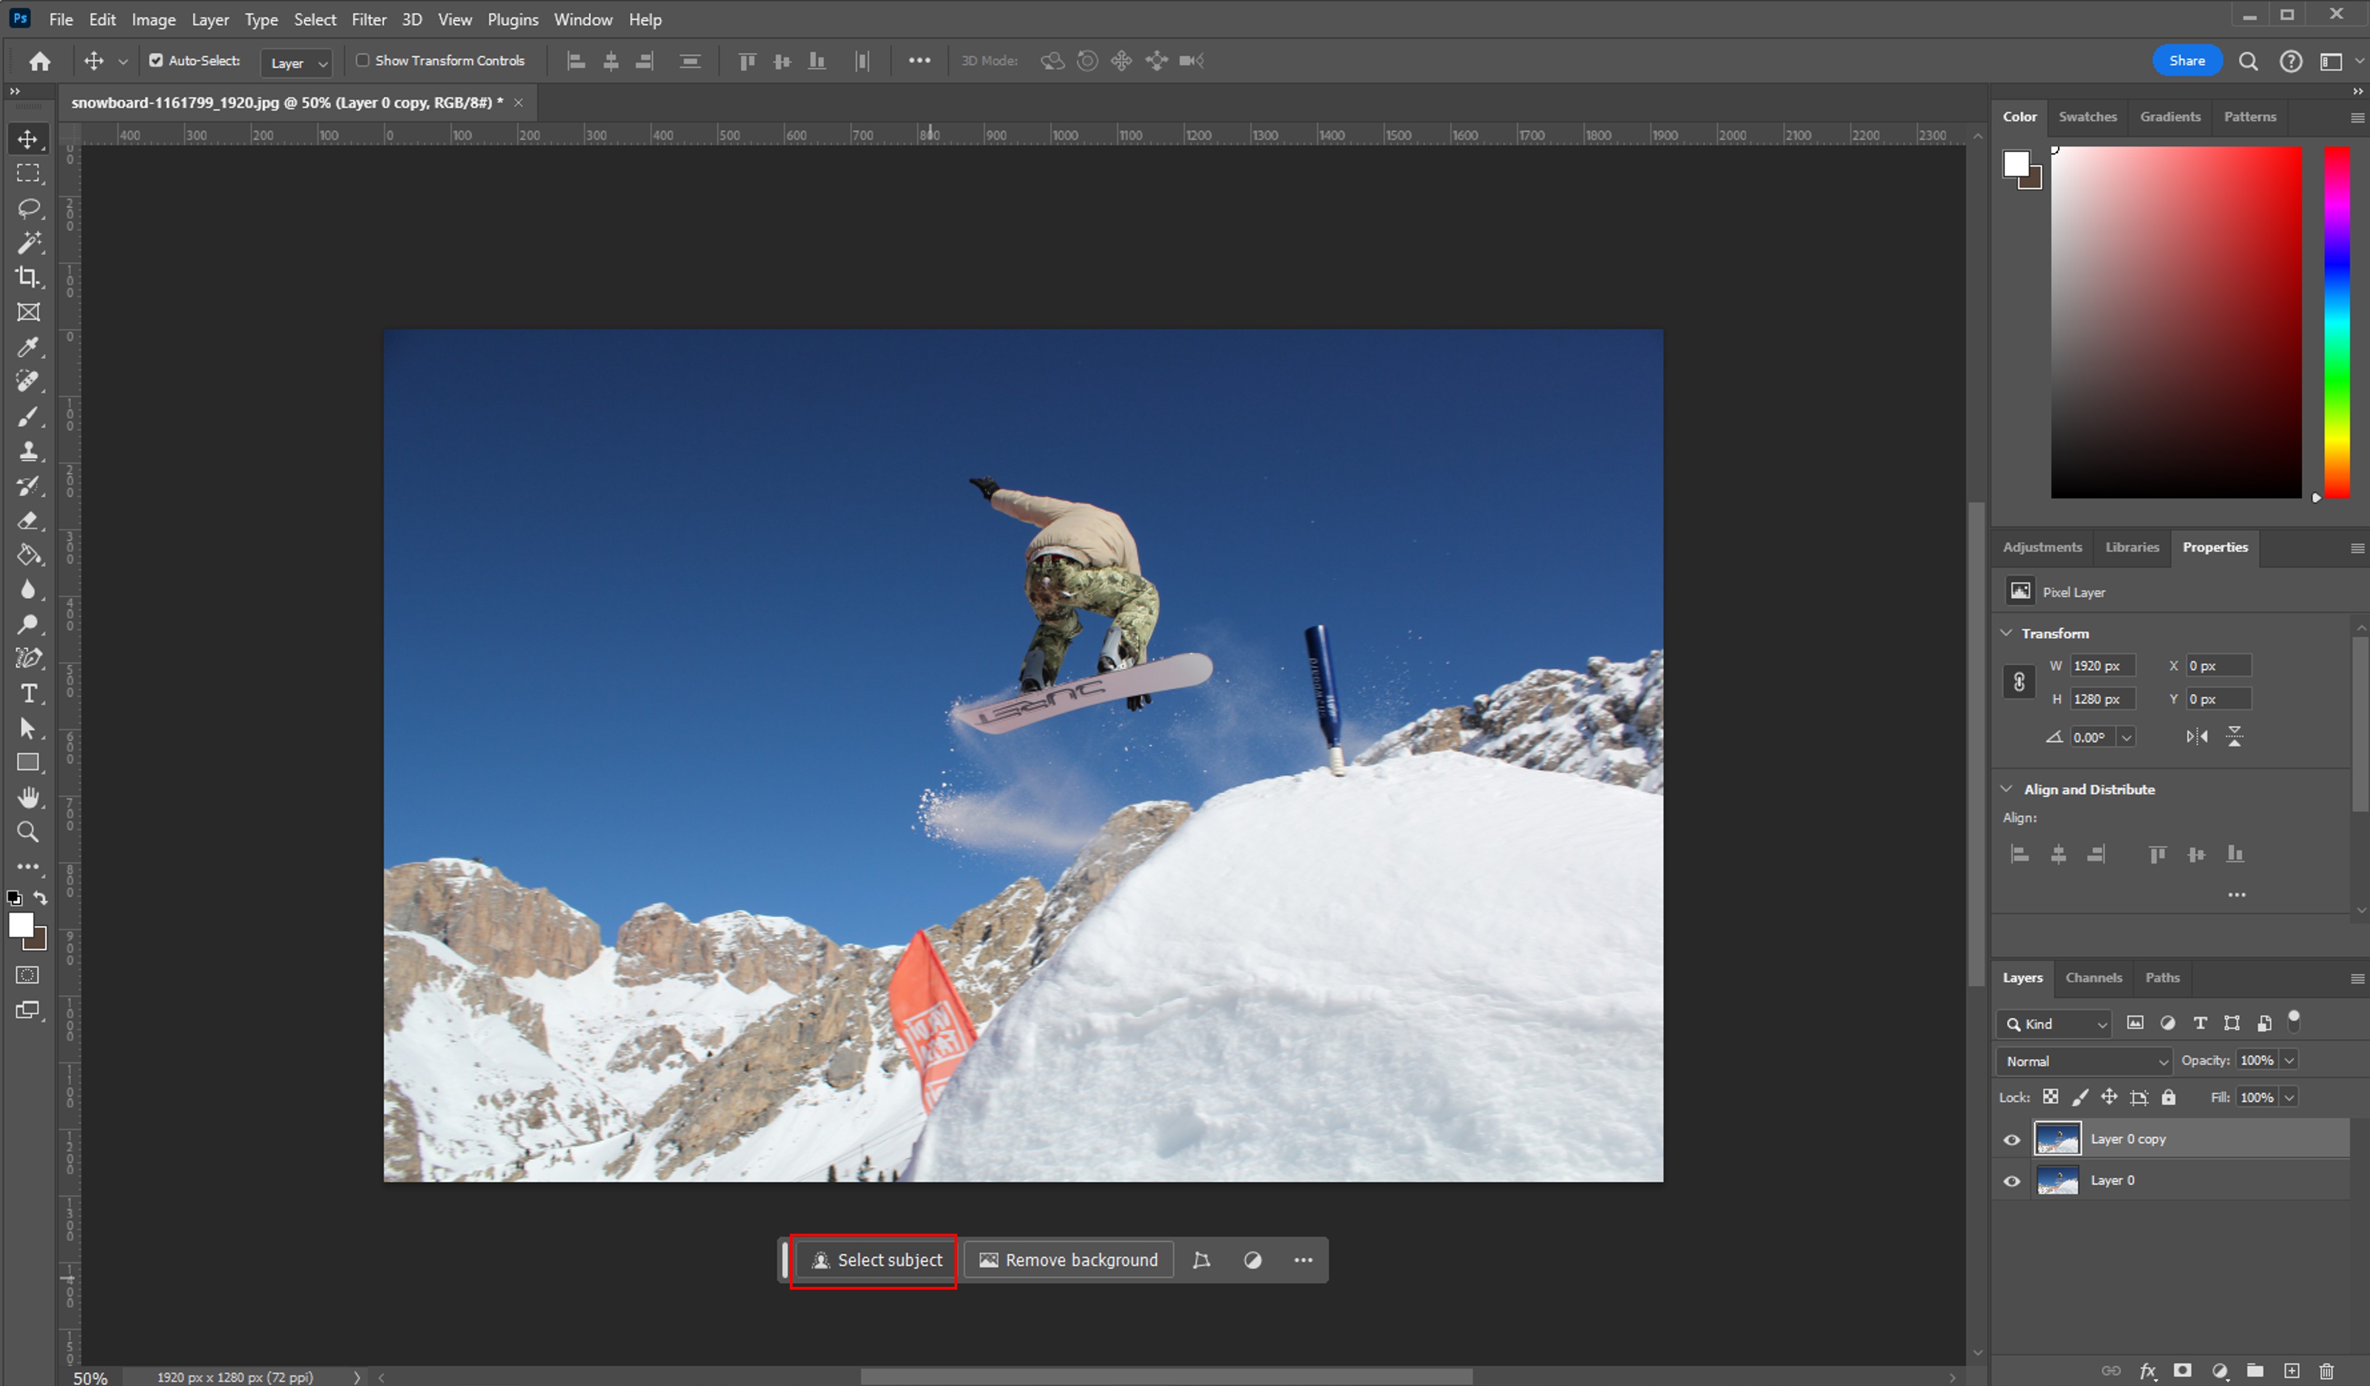Image resolution: width=2370 pixels, height=1386 pixels.
Task: Choose the Horizontal Type tool
Action: (x=27, y=694)
